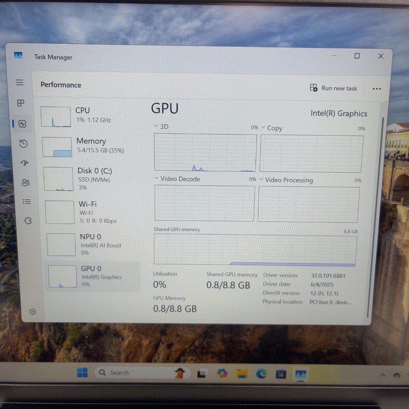The image size is (409, 409).
Task: Open the Users page icon
Action: 26,182
